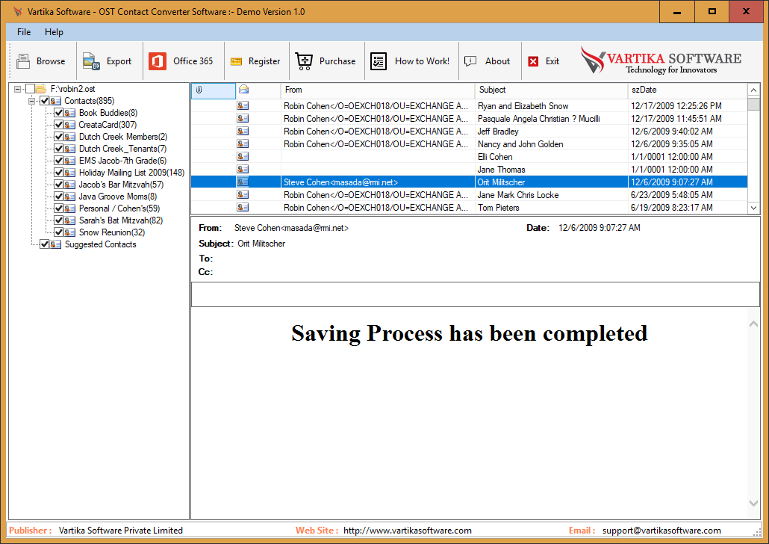Minimize the OST Contact Converter window

(x=677, y=12)
